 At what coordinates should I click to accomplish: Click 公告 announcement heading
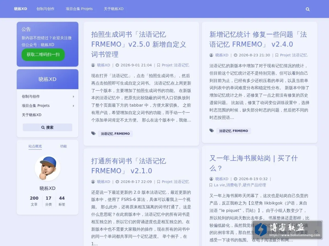pos(26,29)
